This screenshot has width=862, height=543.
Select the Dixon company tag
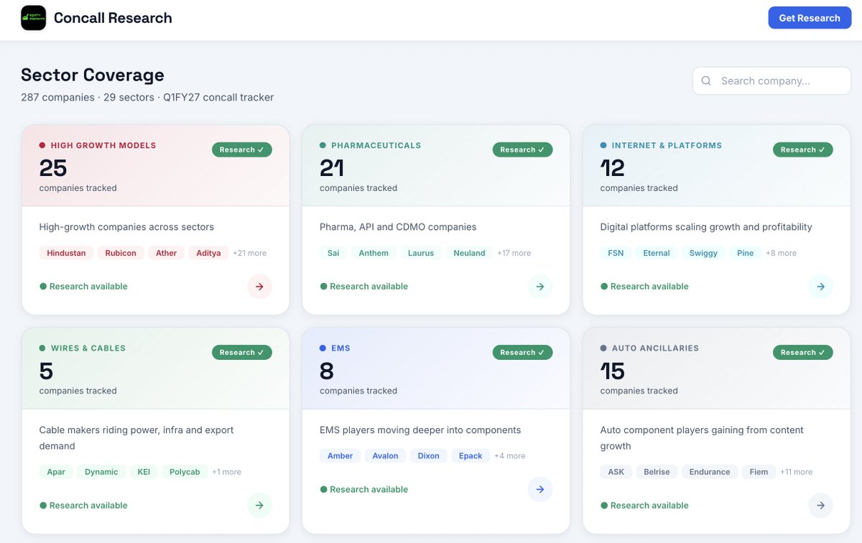429,456
